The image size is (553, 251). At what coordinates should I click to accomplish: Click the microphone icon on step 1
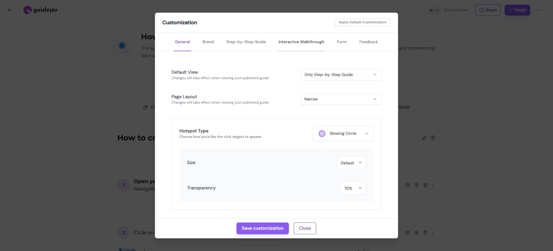(416, 185)
